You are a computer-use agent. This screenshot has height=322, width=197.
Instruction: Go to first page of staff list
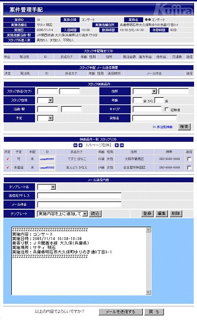coord(75,145)
